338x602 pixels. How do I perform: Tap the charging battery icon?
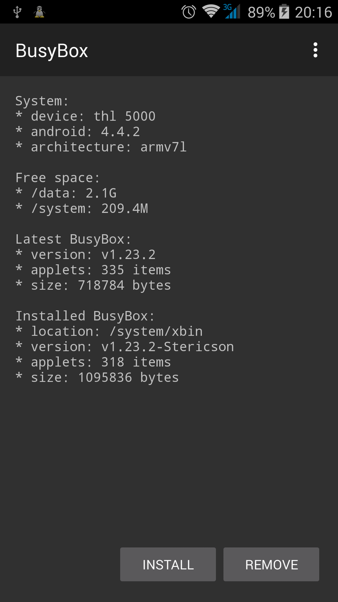point(284,13)
